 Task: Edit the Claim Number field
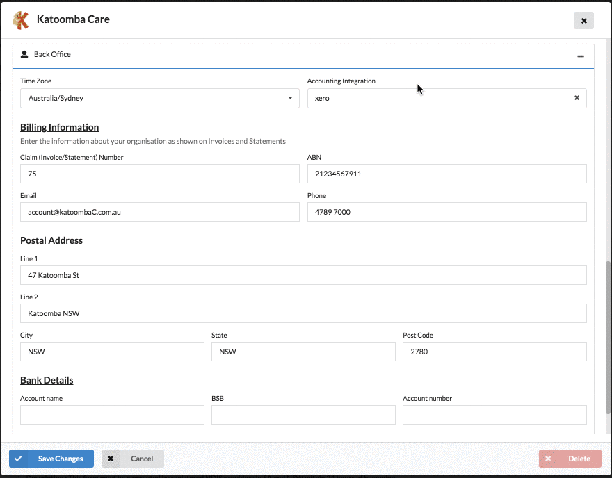tap(160, 174)
